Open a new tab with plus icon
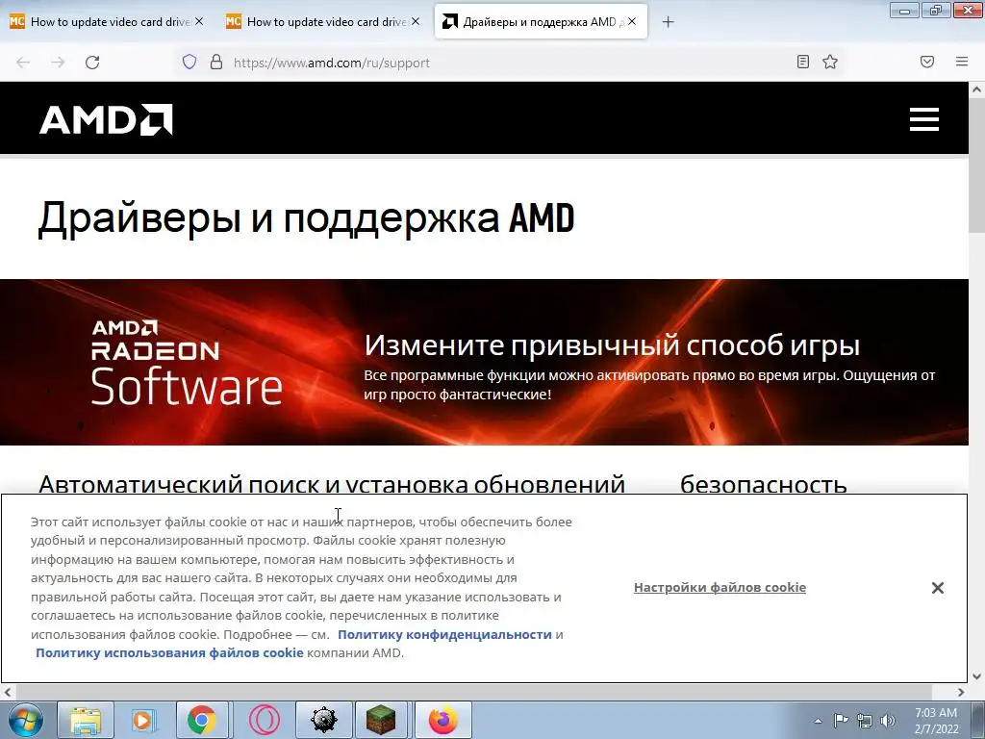This screenshot has height=739, width=985. click(x=668, y=22)
